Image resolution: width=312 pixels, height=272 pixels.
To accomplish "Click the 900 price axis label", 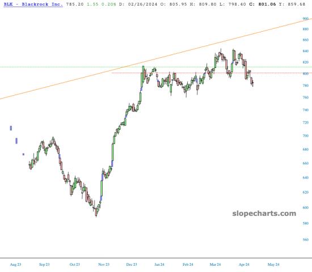I will (305, 19).
